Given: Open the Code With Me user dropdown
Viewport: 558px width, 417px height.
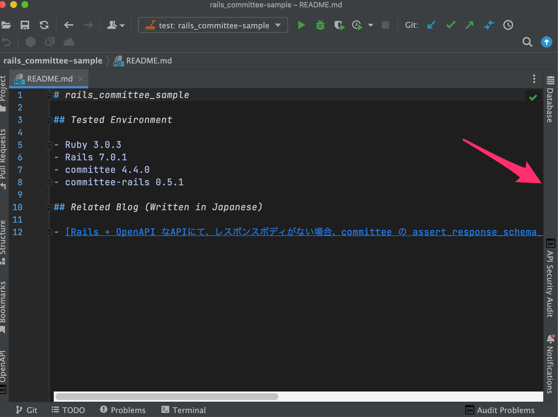Looking at the screenshot, I should (116, 25).
